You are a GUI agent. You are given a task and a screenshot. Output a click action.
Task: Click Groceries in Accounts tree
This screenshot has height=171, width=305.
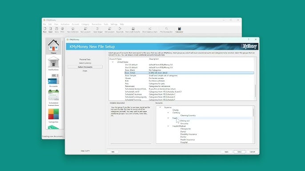[x=184, y=124]
